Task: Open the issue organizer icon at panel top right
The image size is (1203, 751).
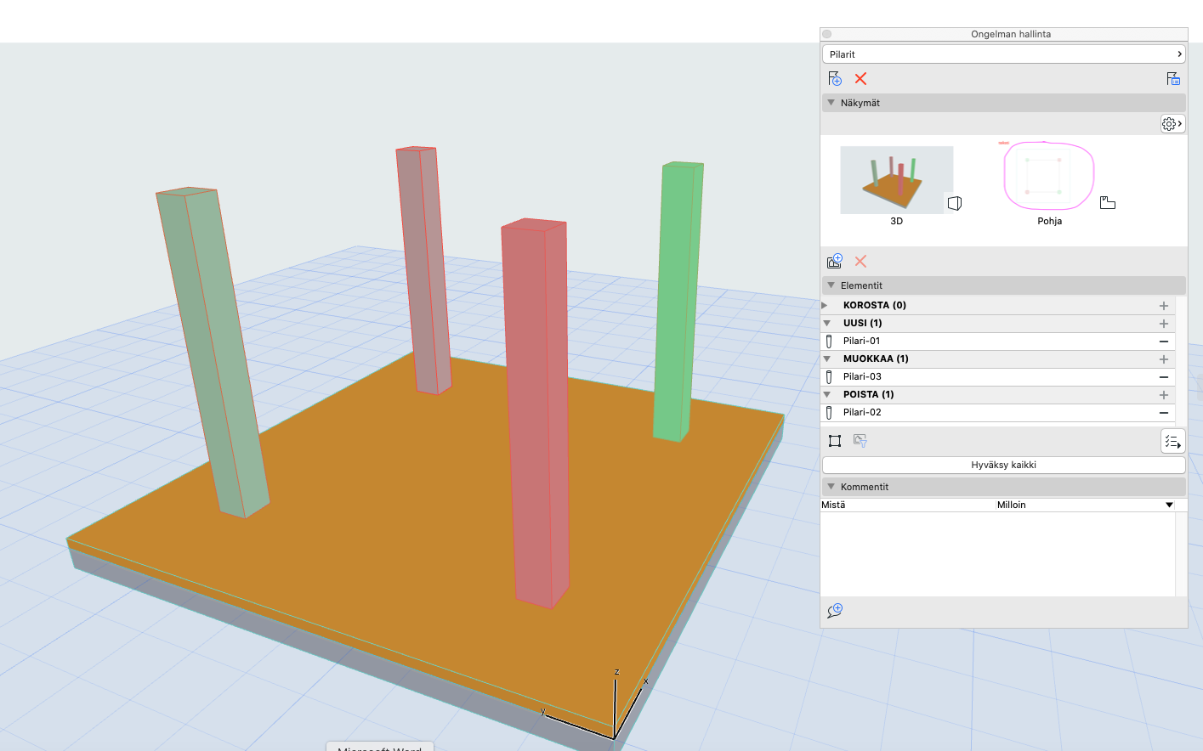Action: (x=1173, y=79)
